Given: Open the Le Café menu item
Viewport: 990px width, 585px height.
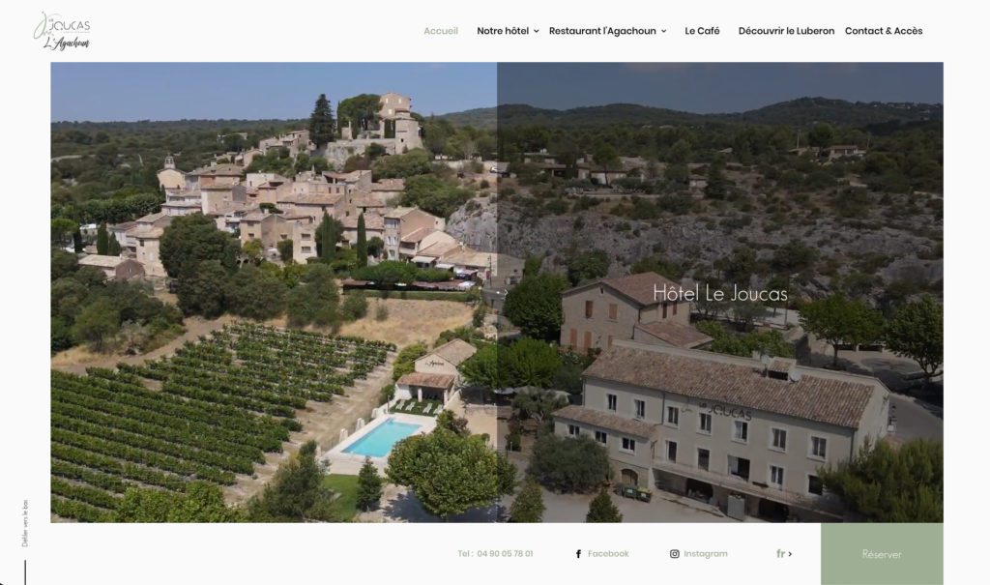Looking at the screenshot, I should coord(702,31).
